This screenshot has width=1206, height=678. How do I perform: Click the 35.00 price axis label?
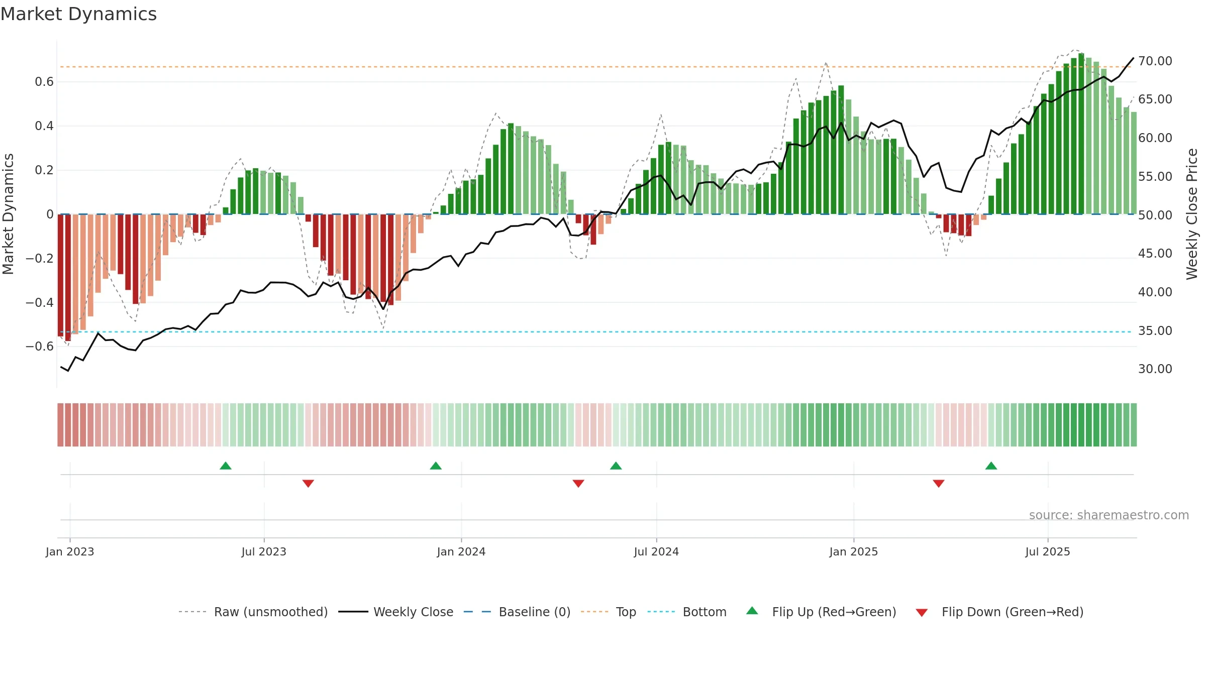click(1155, 330)
